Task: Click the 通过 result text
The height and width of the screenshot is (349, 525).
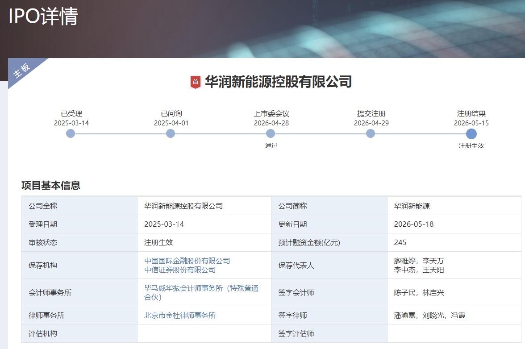Action: coord(271,145)
